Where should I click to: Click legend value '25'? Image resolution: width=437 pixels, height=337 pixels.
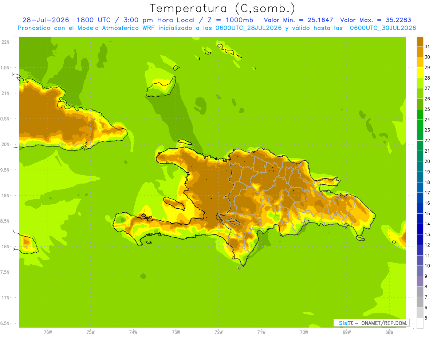[x=427, y=109]
